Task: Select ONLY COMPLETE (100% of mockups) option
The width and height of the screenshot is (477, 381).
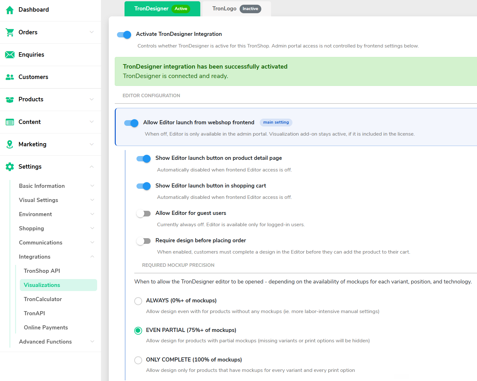Action: [x=138, y=360]
